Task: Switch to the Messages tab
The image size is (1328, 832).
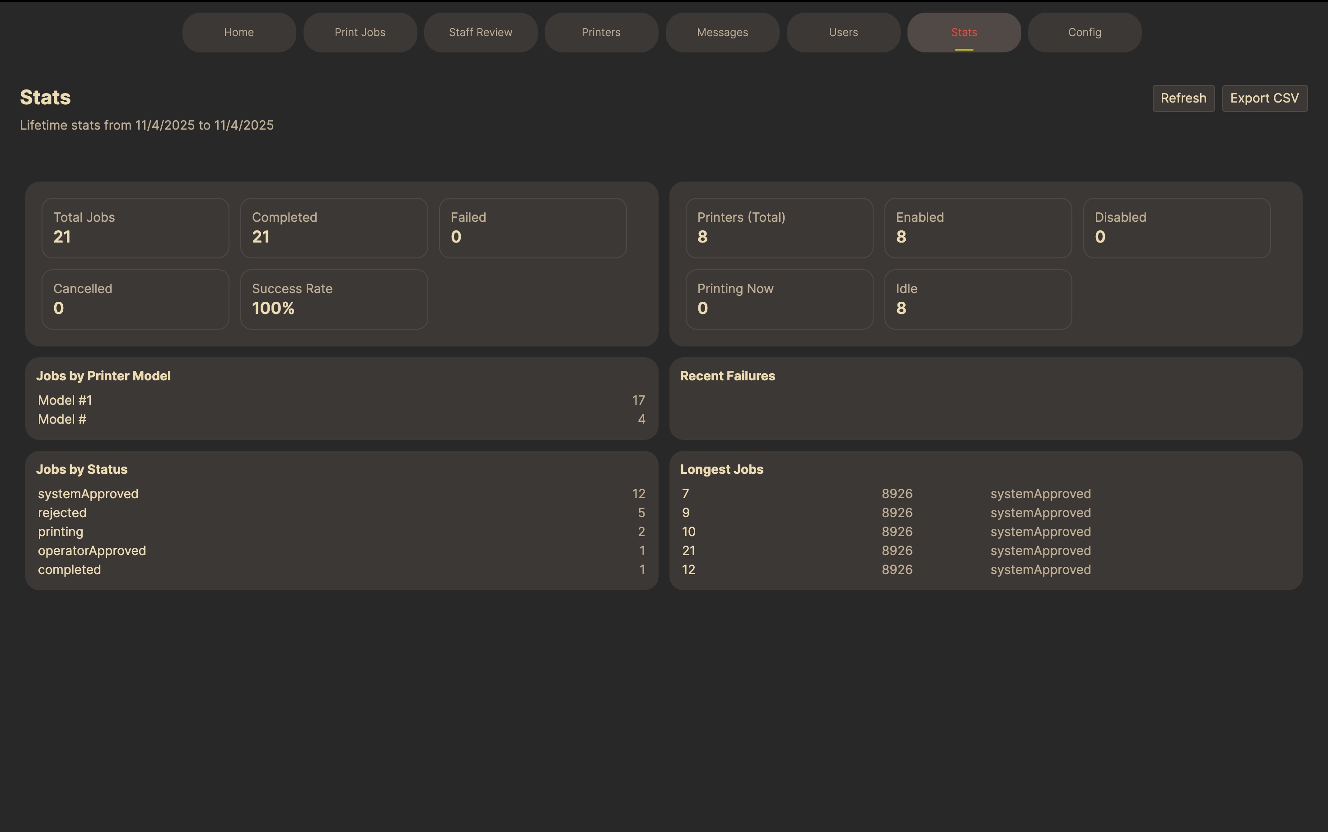Action: click(722, 32)
